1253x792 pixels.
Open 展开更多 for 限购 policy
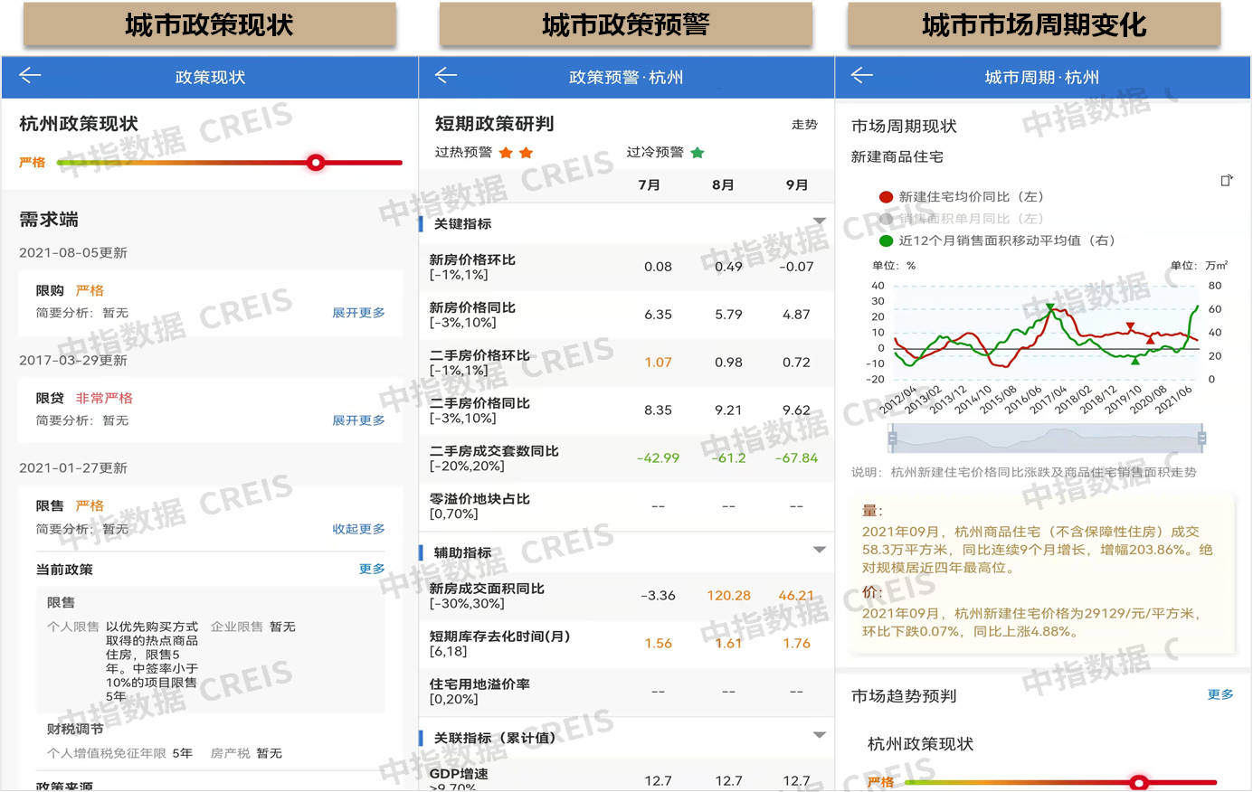[x=358, y=313]
